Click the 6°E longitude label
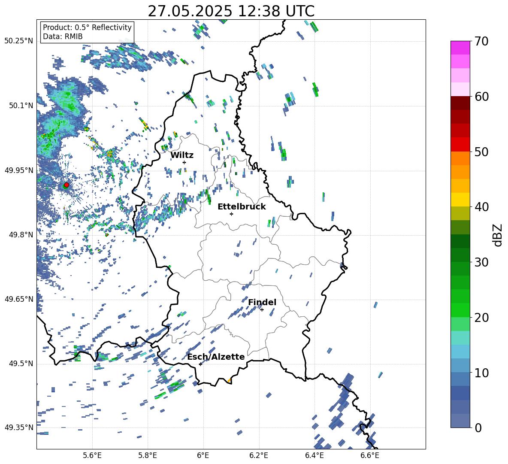Image resolution: width=508 pixels, height=464 pixels. 203,455
